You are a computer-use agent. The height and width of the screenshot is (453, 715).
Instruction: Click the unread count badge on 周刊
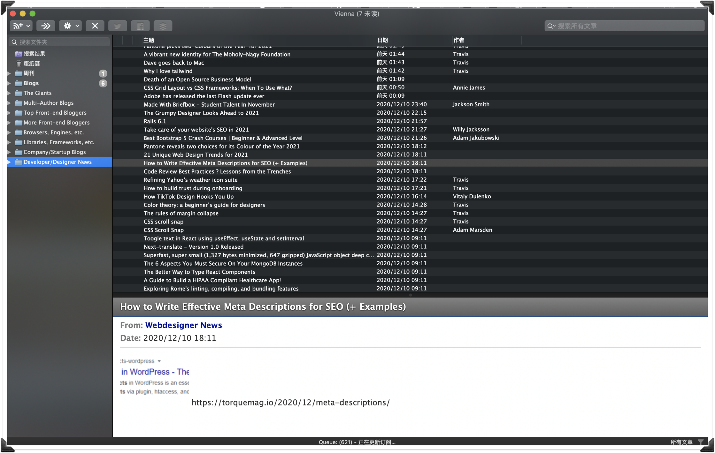coord(103,74)
